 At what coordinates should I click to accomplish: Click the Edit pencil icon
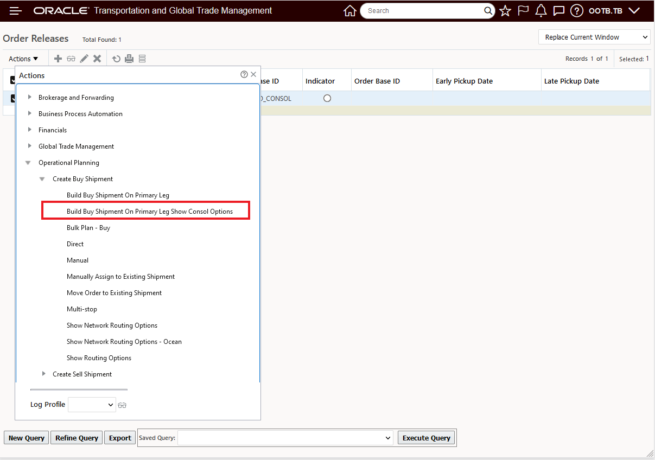click(x=84, y=59)
